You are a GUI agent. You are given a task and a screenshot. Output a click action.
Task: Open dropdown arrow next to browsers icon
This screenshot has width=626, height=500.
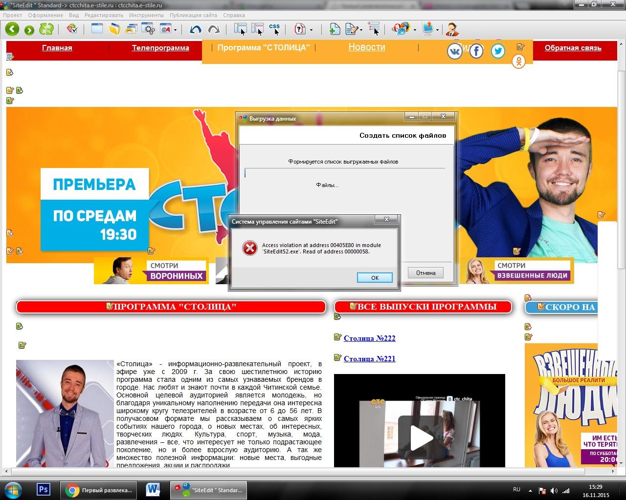(x=415, y=30)
